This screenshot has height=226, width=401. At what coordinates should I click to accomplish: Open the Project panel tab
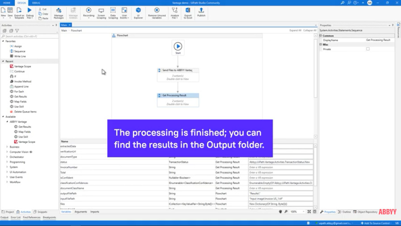pos(8,212)
